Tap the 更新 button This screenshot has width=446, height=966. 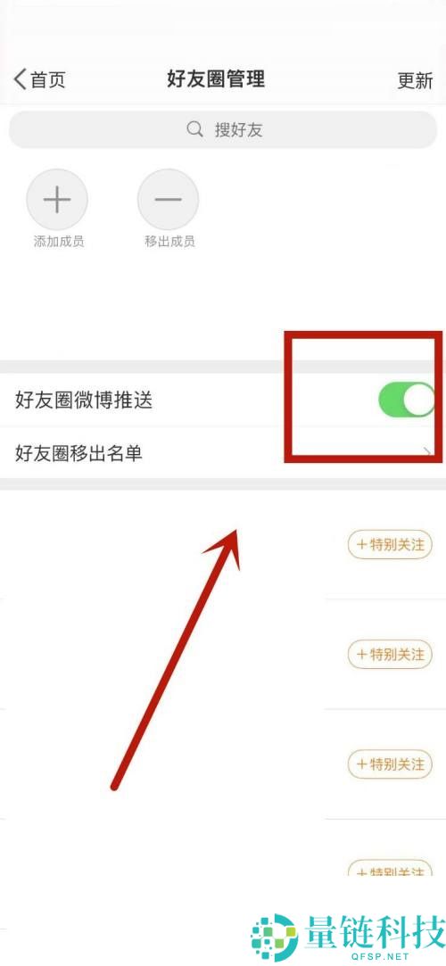(x=415, y=80)
